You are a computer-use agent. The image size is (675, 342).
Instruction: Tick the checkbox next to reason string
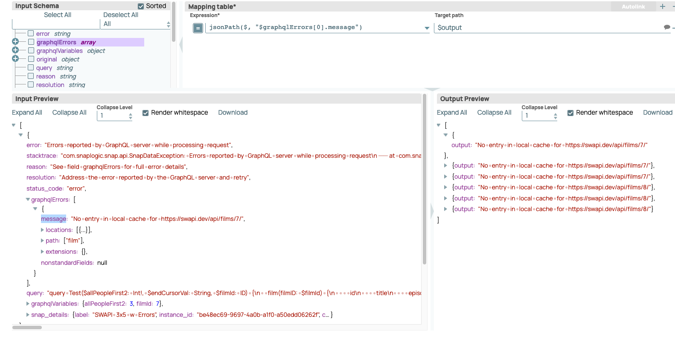pos(31,76)
